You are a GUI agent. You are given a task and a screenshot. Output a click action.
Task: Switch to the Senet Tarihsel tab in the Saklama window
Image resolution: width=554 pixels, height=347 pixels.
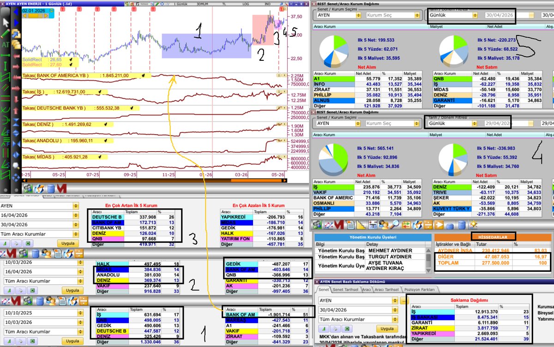(345, 289)
